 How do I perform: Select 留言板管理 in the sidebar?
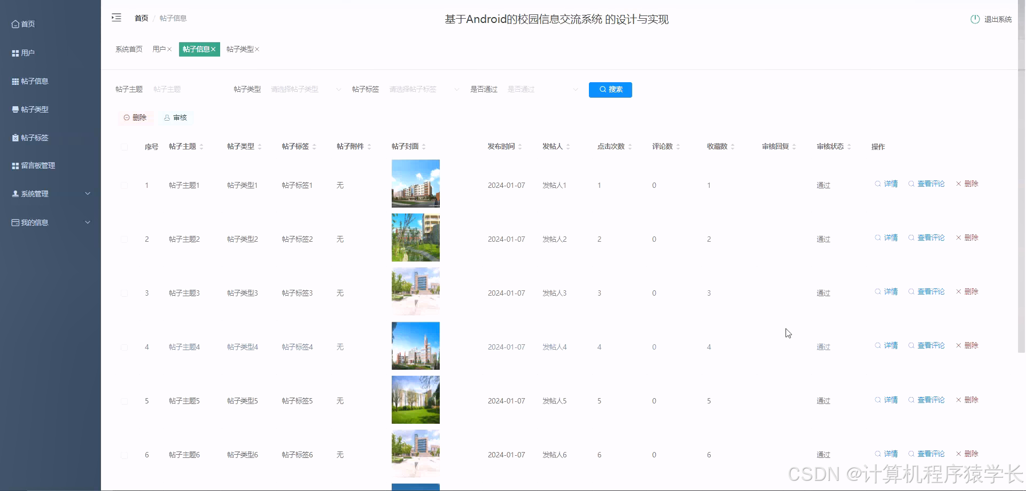pyautogui.click(x=38, y=165)
